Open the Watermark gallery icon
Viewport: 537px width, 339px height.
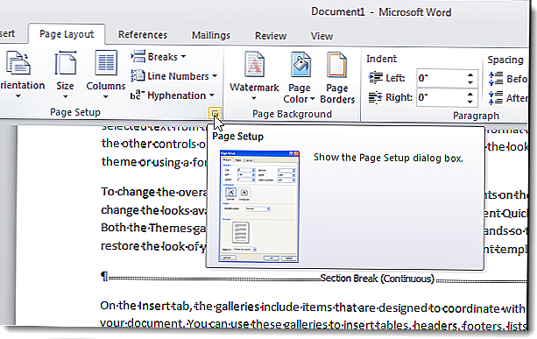point(254,64)
